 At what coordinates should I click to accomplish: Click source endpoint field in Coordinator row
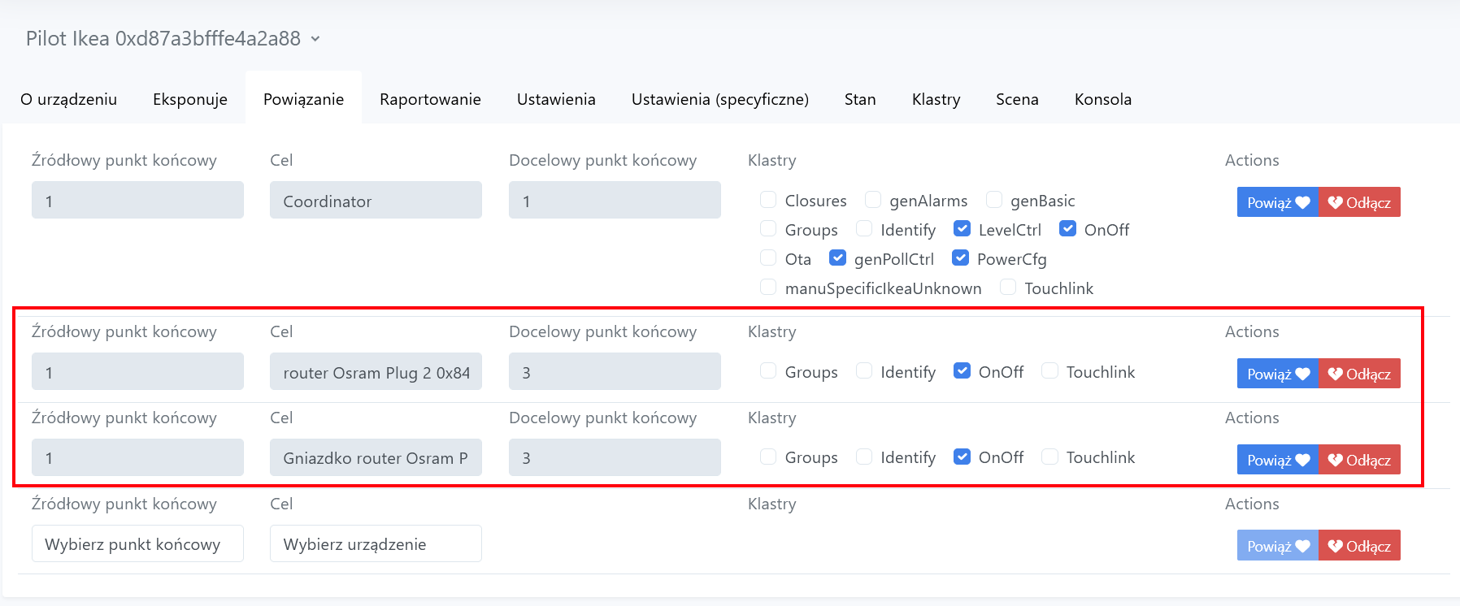137,200
